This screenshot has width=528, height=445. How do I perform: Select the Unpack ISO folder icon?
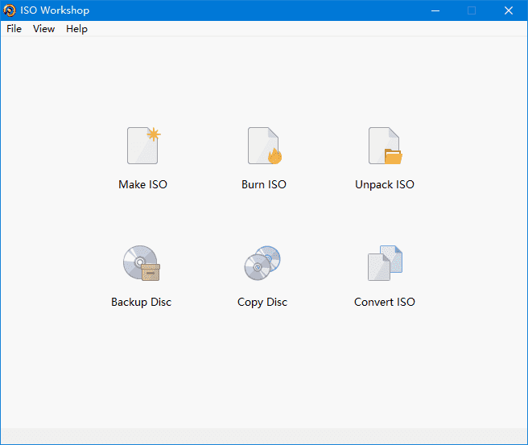[385, 146]
